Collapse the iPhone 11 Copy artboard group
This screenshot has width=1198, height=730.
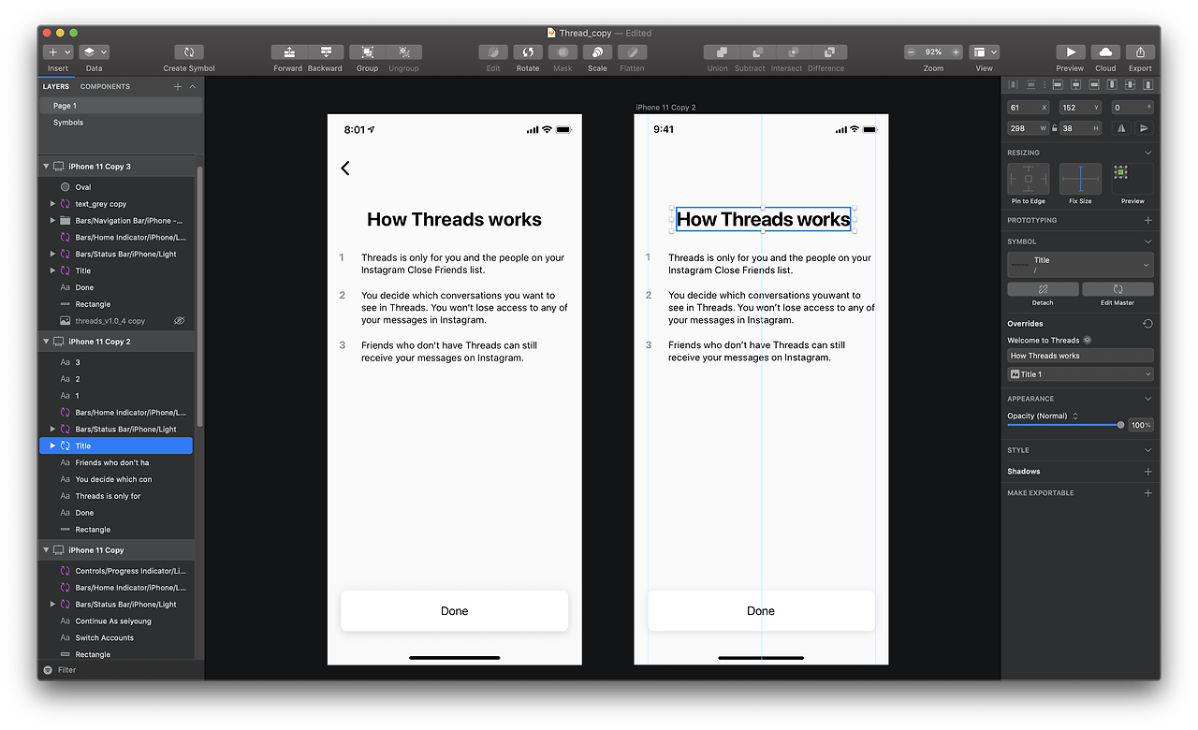[x=46, y=550]
